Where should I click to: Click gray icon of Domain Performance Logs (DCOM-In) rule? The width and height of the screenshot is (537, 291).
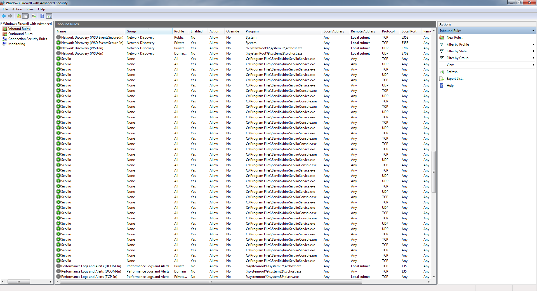click(x=58, y=271)
